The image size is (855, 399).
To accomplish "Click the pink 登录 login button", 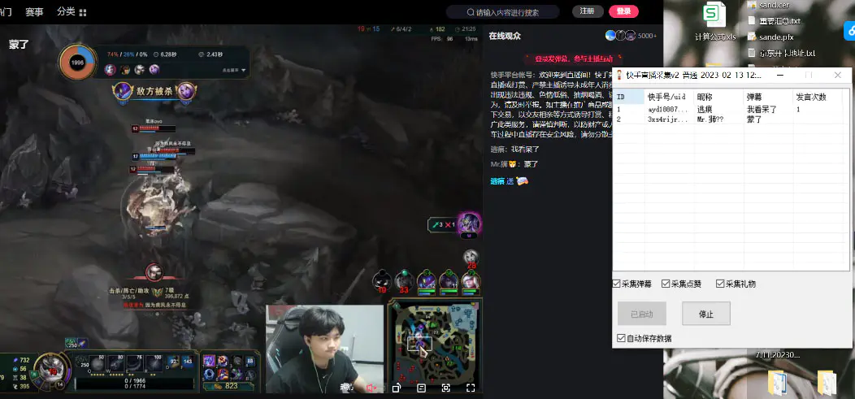I will [624, 11].
